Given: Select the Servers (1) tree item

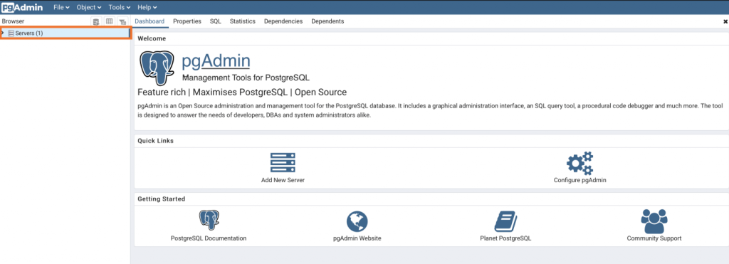Looking at the screenshot, I should (x=65, y=33).
